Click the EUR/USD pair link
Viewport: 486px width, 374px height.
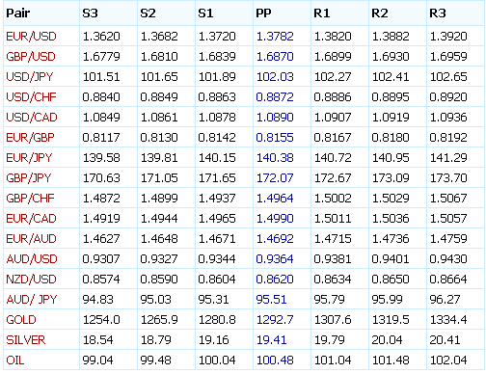[31, 37]
